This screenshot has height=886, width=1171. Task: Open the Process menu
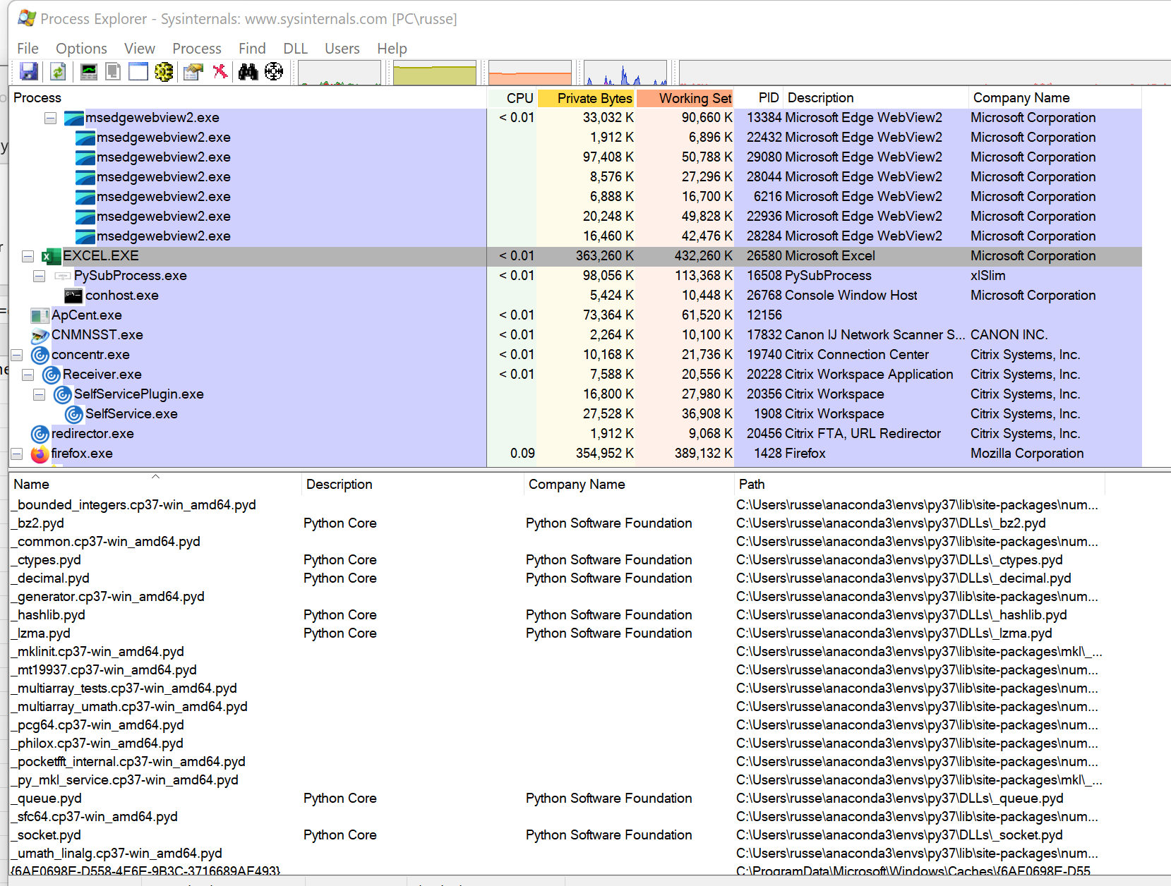click(197, 48)
